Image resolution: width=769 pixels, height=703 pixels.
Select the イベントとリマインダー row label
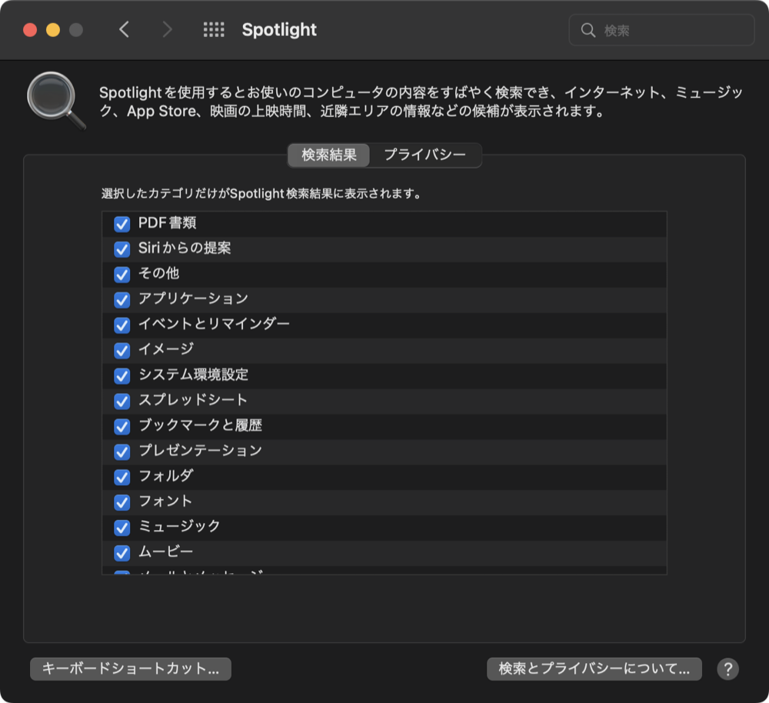click(x=214, y=324)
